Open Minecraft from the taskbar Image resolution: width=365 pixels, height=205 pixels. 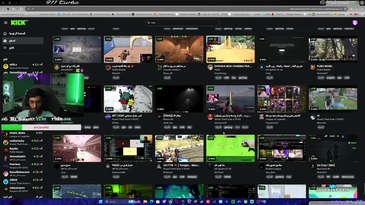(233, 202)
